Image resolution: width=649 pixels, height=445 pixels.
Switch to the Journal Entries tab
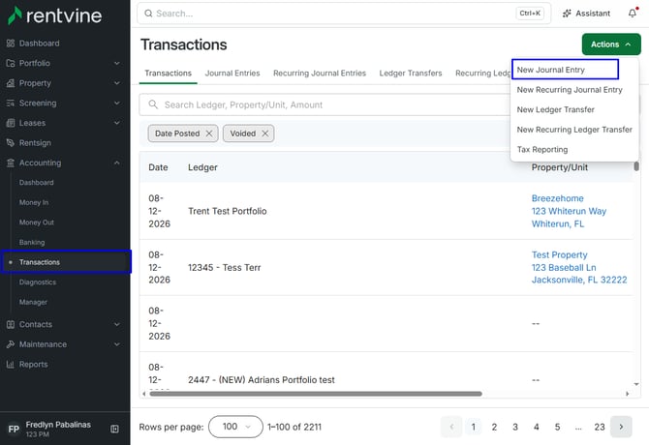pos(232,74)
